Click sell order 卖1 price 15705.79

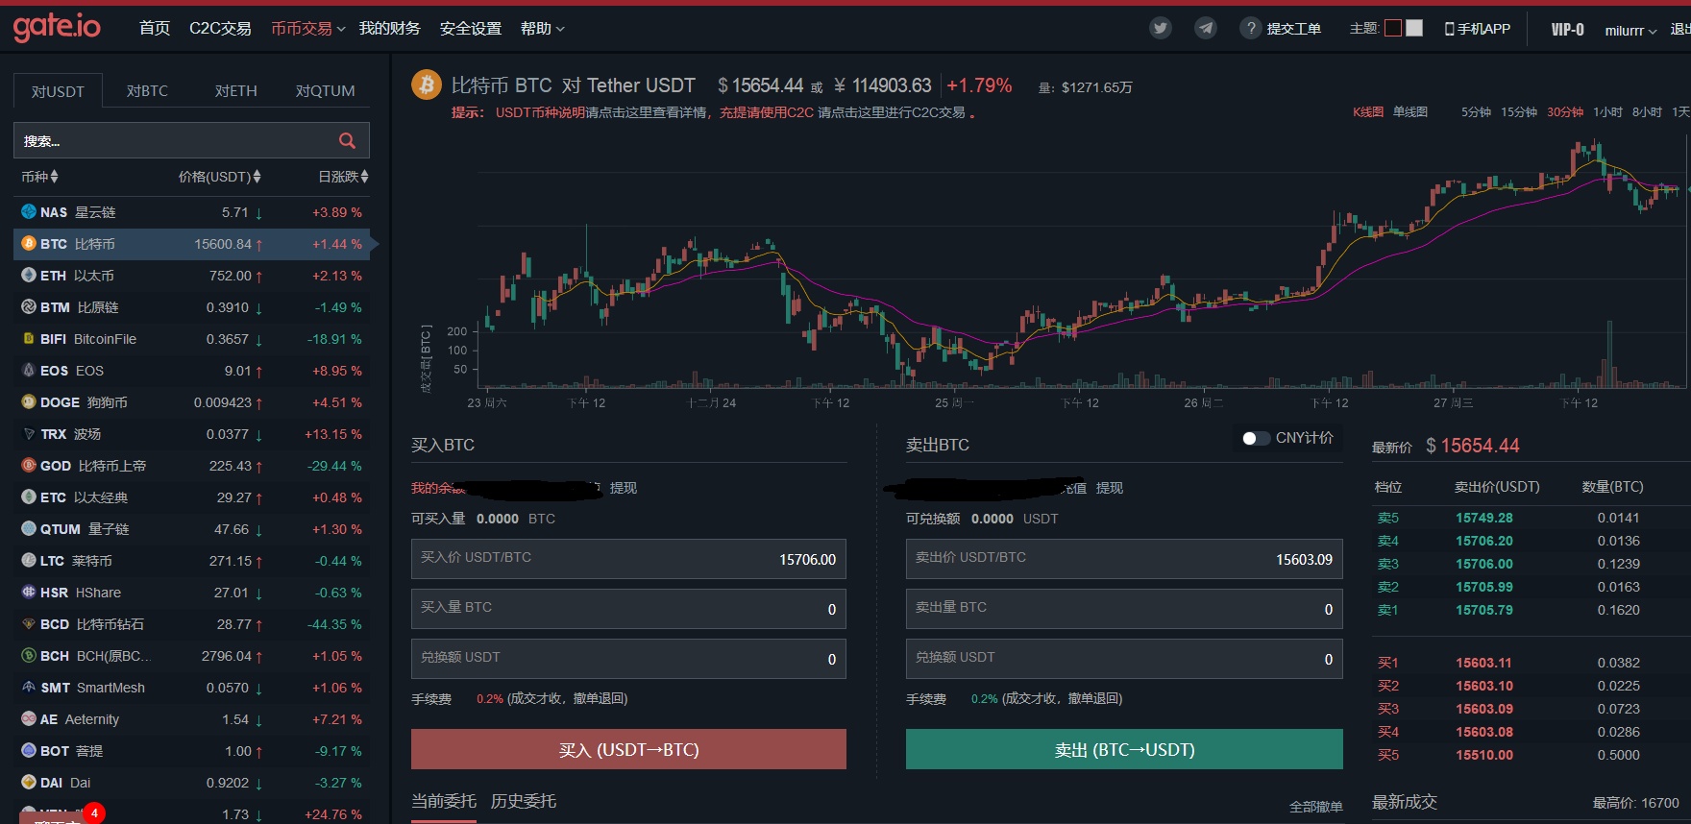(x=1484, y=610)
